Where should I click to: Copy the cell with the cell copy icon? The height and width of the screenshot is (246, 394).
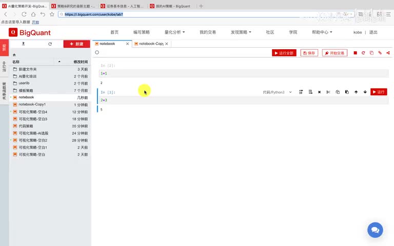click(x=338, y=92)
